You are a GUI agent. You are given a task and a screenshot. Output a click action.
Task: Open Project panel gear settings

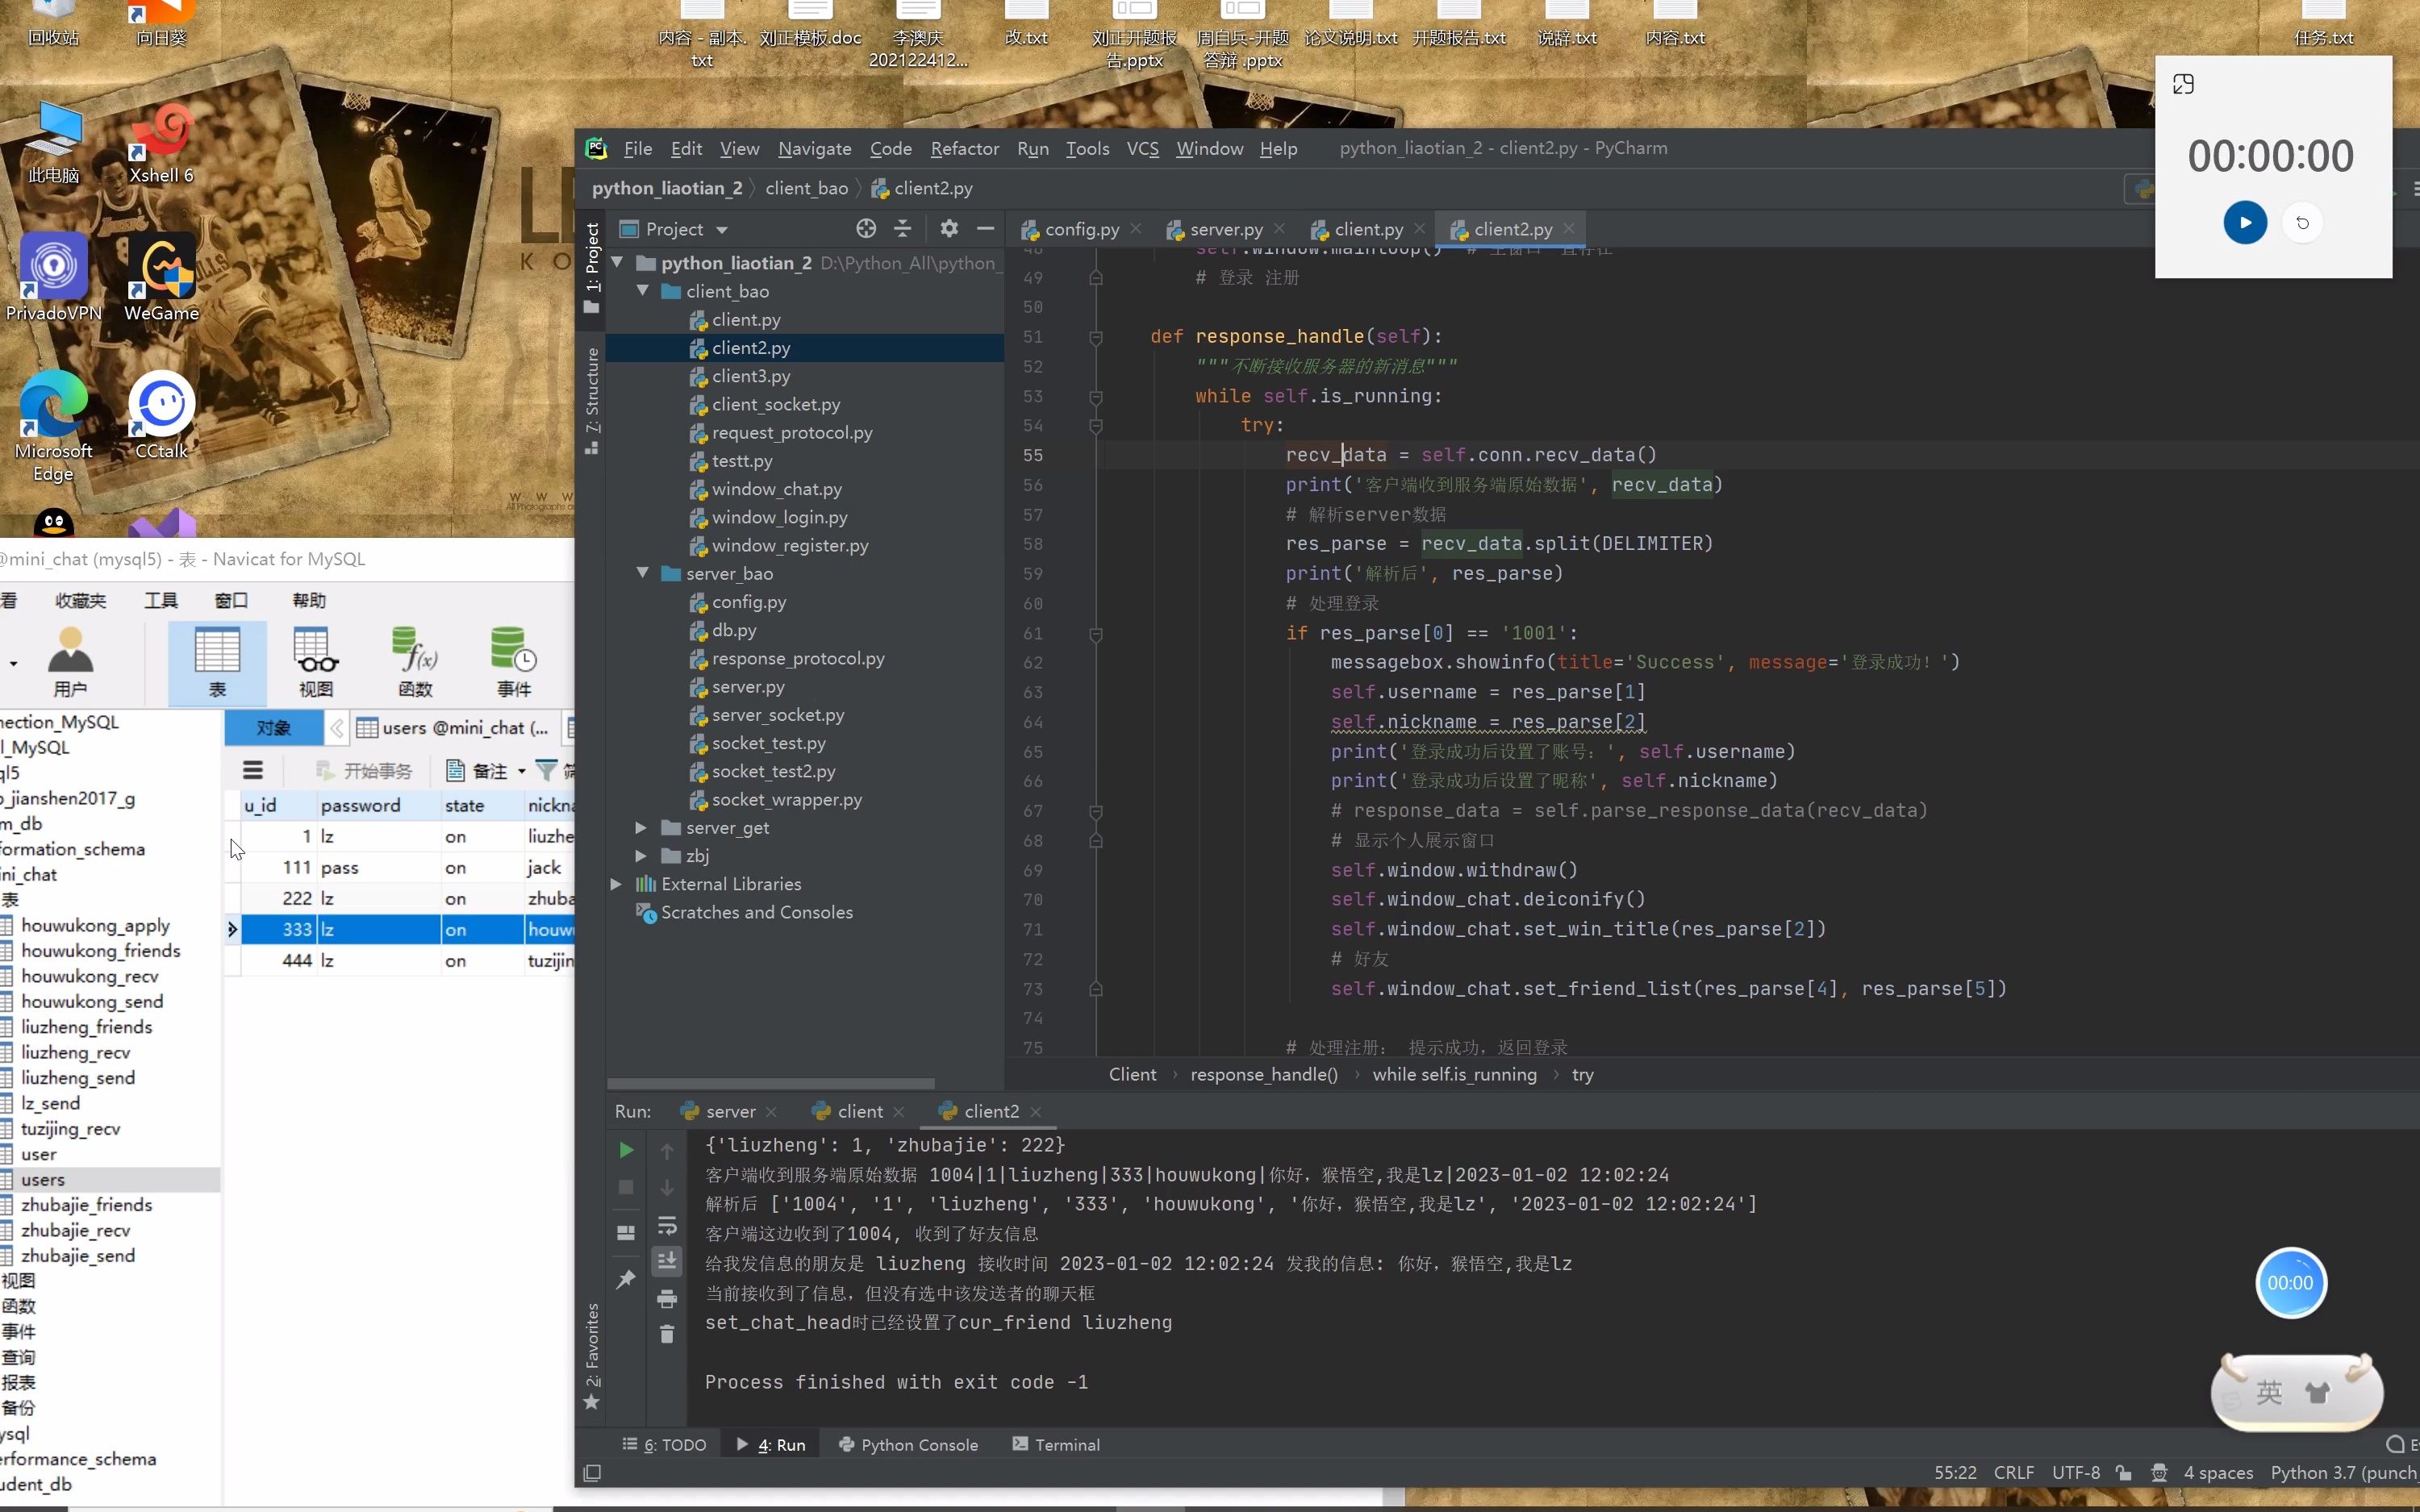click(949, 229)
